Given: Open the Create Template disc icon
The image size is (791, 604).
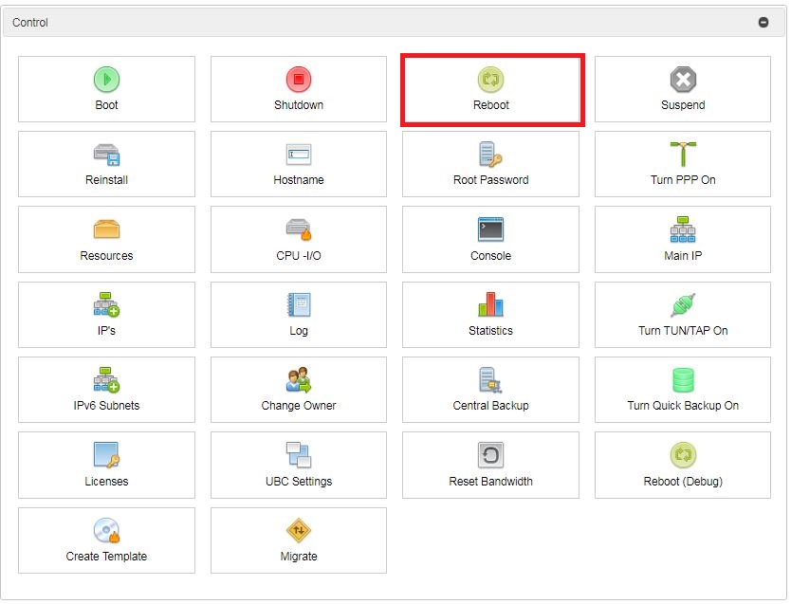Looking at the screenshot, I should pyautogui.click(x=106, y=530).
